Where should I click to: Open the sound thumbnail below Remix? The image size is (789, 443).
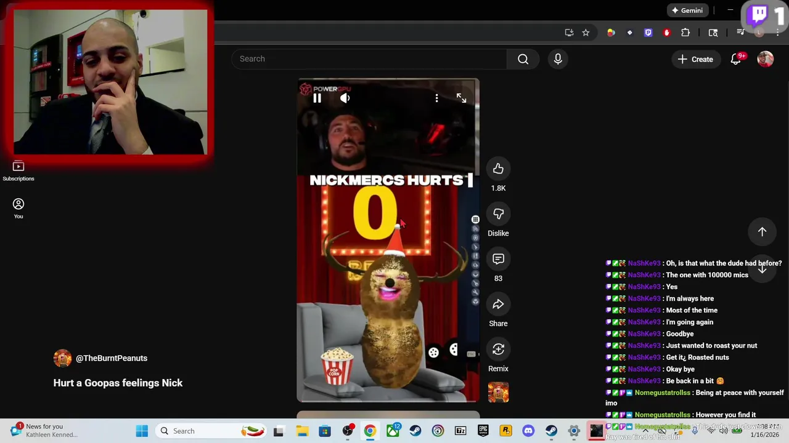click(498, 392)
